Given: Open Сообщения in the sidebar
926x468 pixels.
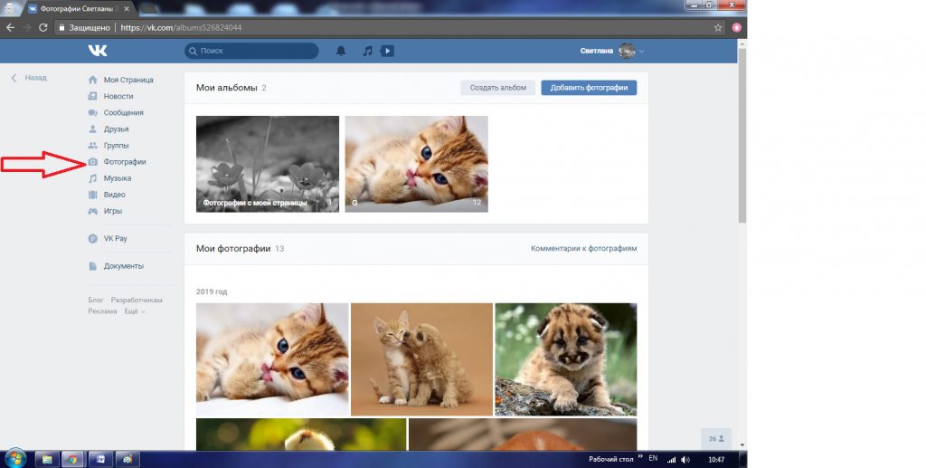Looking at the screenshot, I should (x=123, y=113).
